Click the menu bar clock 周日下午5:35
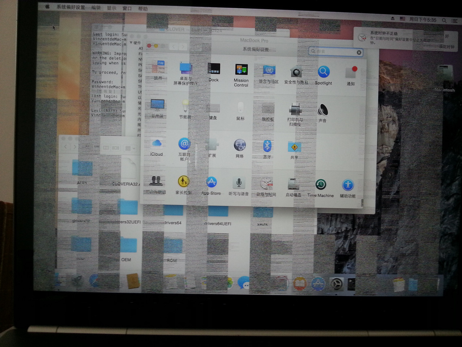This screenshot has height=347, width=462. point(423,20)
